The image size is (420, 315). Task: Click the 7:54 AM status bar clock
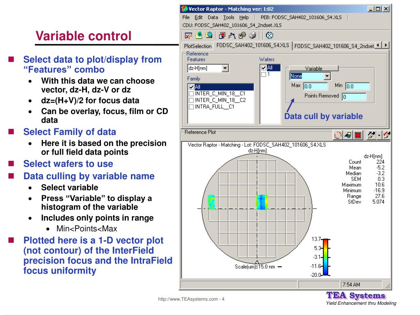pyautogui.click(x=352, y=285)
